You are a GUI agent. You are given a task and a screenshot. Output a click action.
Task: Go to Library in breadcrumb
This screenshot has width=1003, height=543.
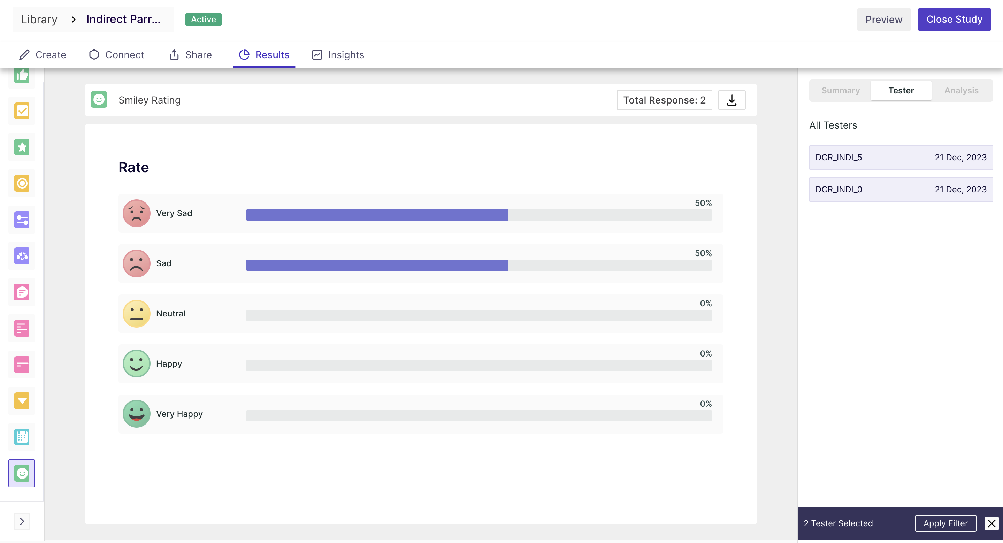39,19
